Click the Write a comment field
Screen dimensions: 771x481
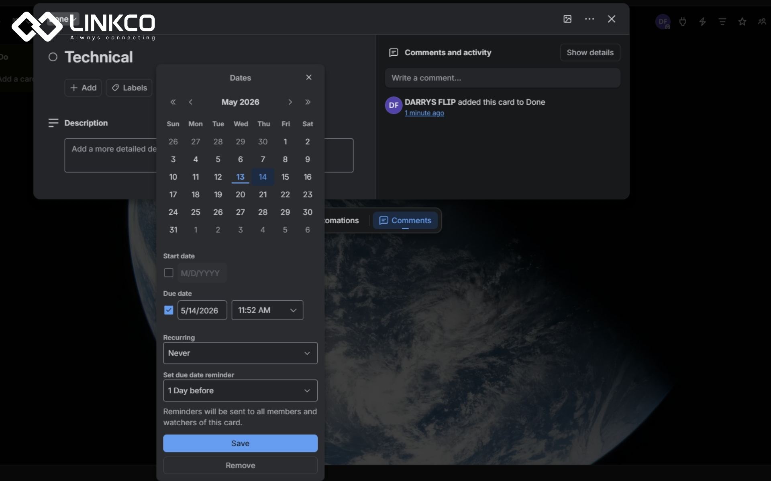[502, 78]
